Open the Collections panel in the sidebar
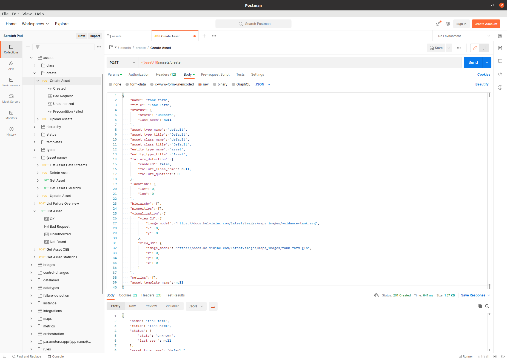The height and width of the screenshot is (360, 507). coord(11,49)
